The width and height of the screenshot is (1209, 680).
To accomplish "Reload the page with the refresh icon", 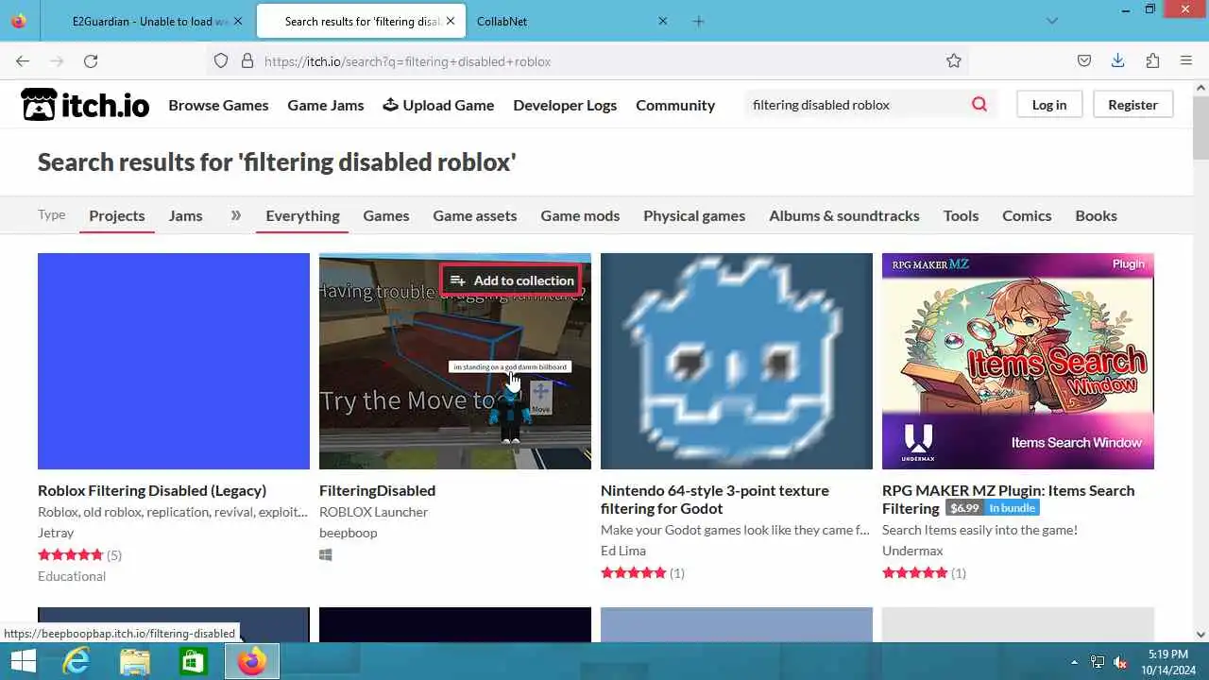I will pos(91,61).
